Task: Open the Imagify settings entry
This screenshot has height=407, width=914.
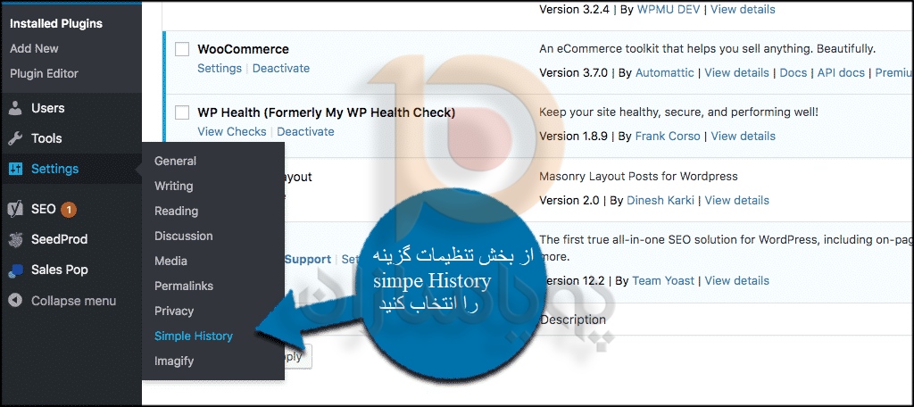Action: click(174, 361)
